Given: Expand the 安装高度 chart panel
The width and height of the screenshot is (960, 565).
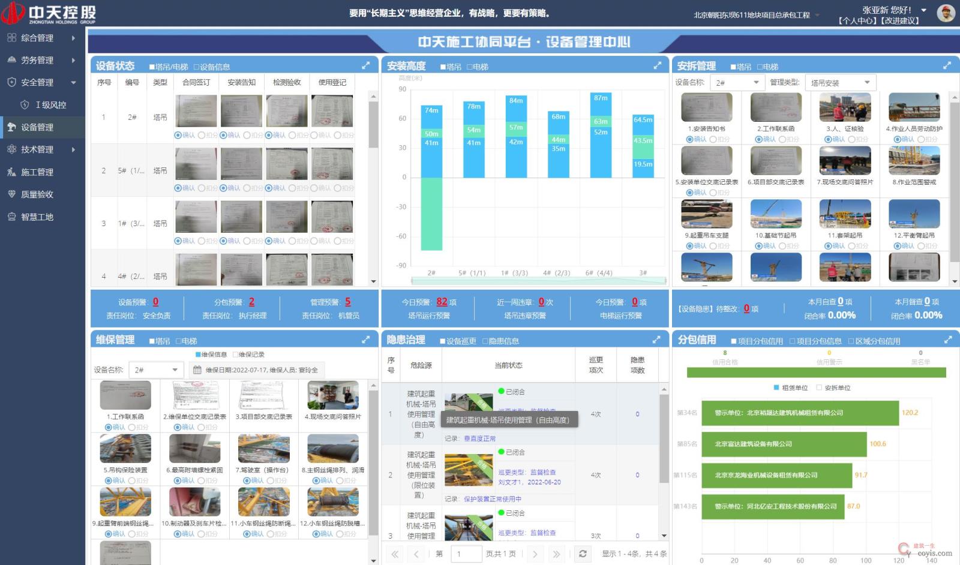Looking at the screenshot, I should click(657, 66).
